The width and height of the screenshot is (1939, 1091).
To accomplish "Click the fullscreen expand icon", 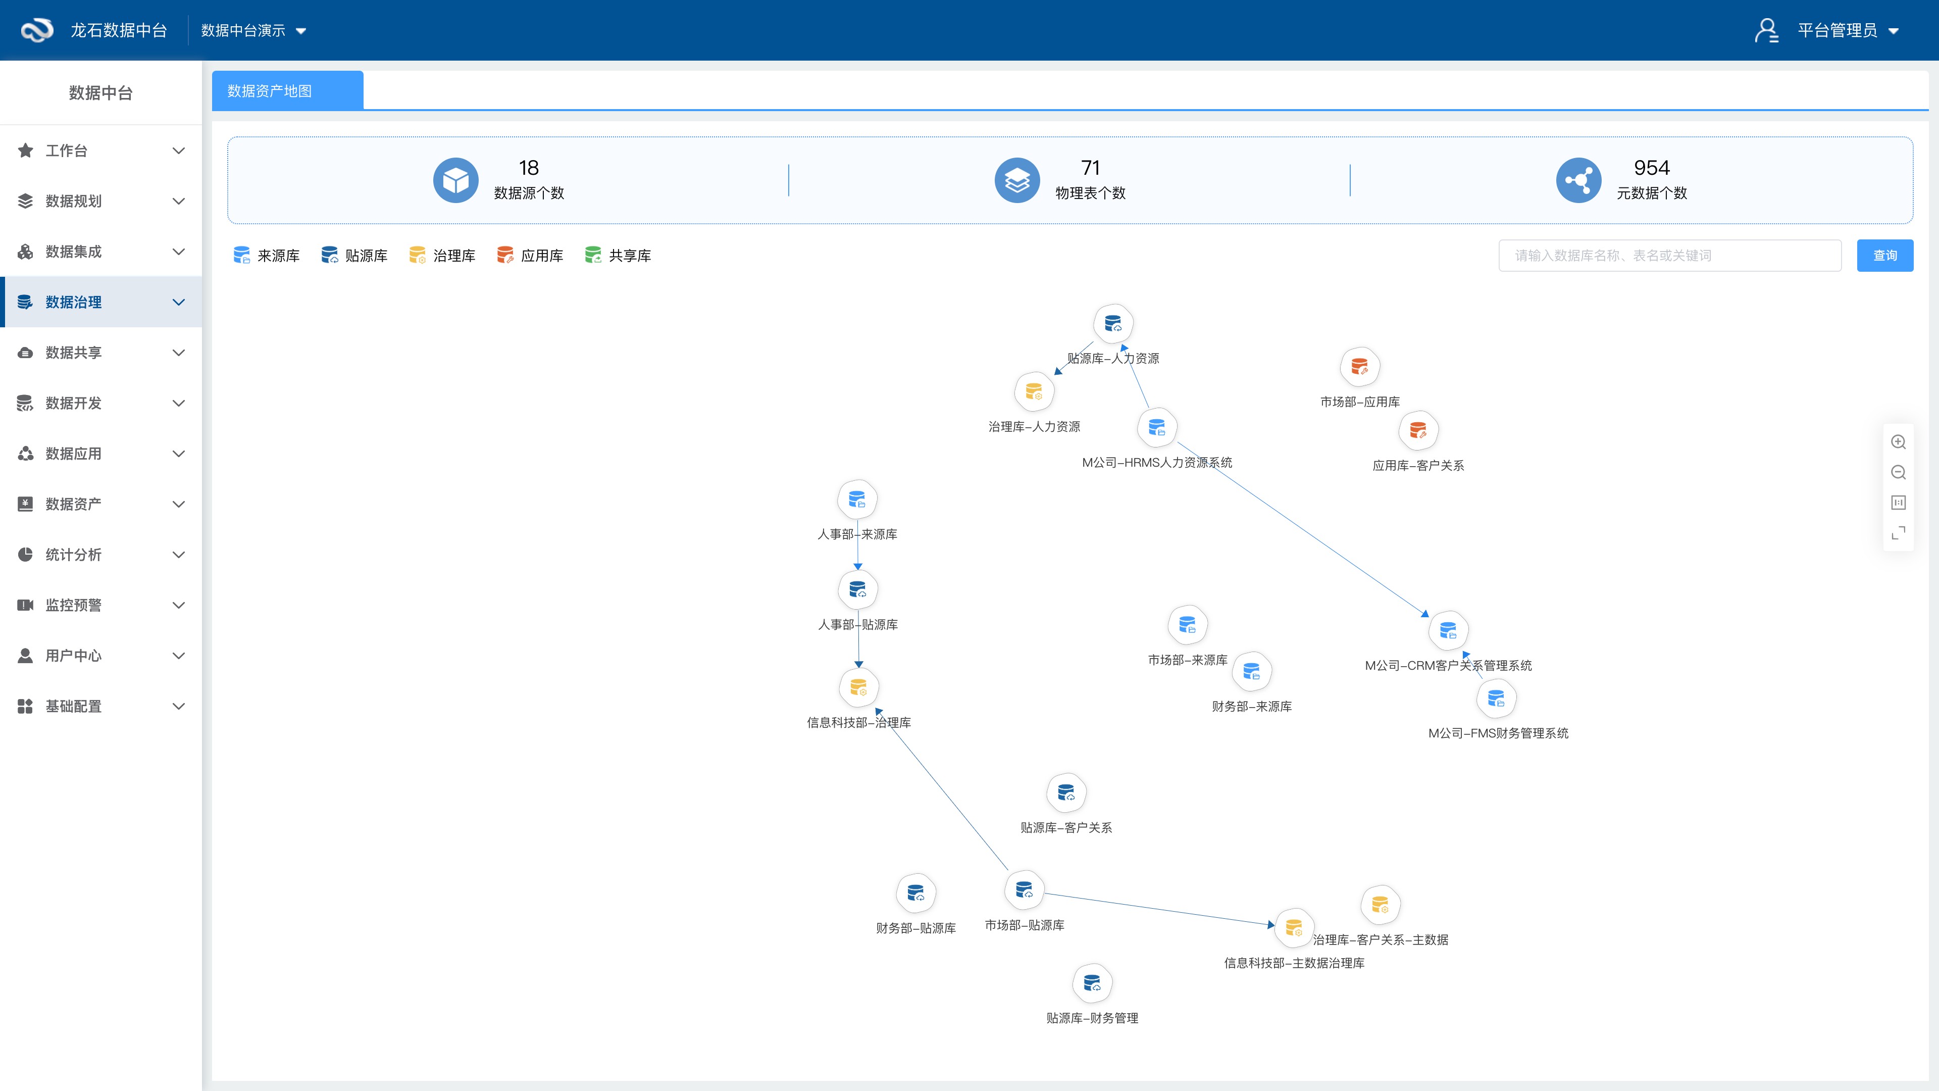I will pyautogui.click(x=1898, y=532).
